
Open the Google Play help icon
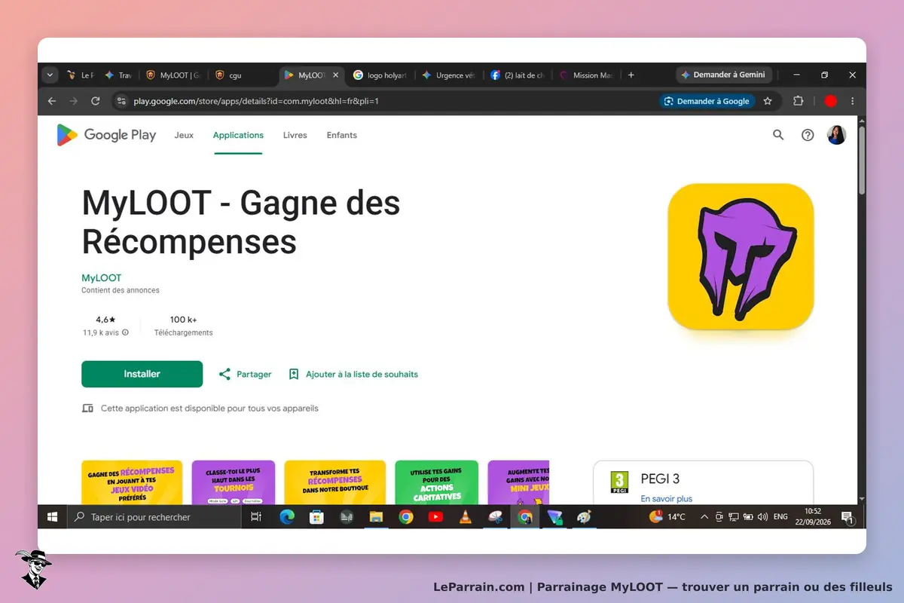click(808, 135)
